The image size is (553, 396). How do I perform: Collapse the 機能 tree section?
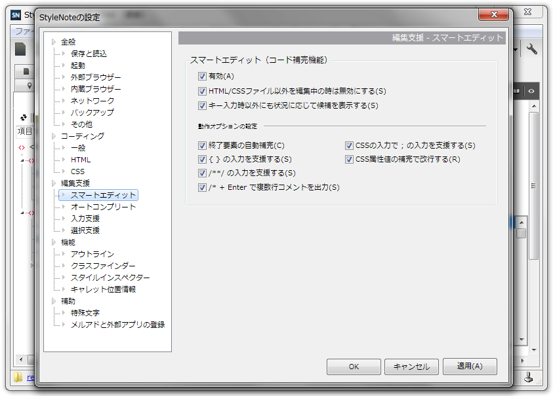click(53, 242)
